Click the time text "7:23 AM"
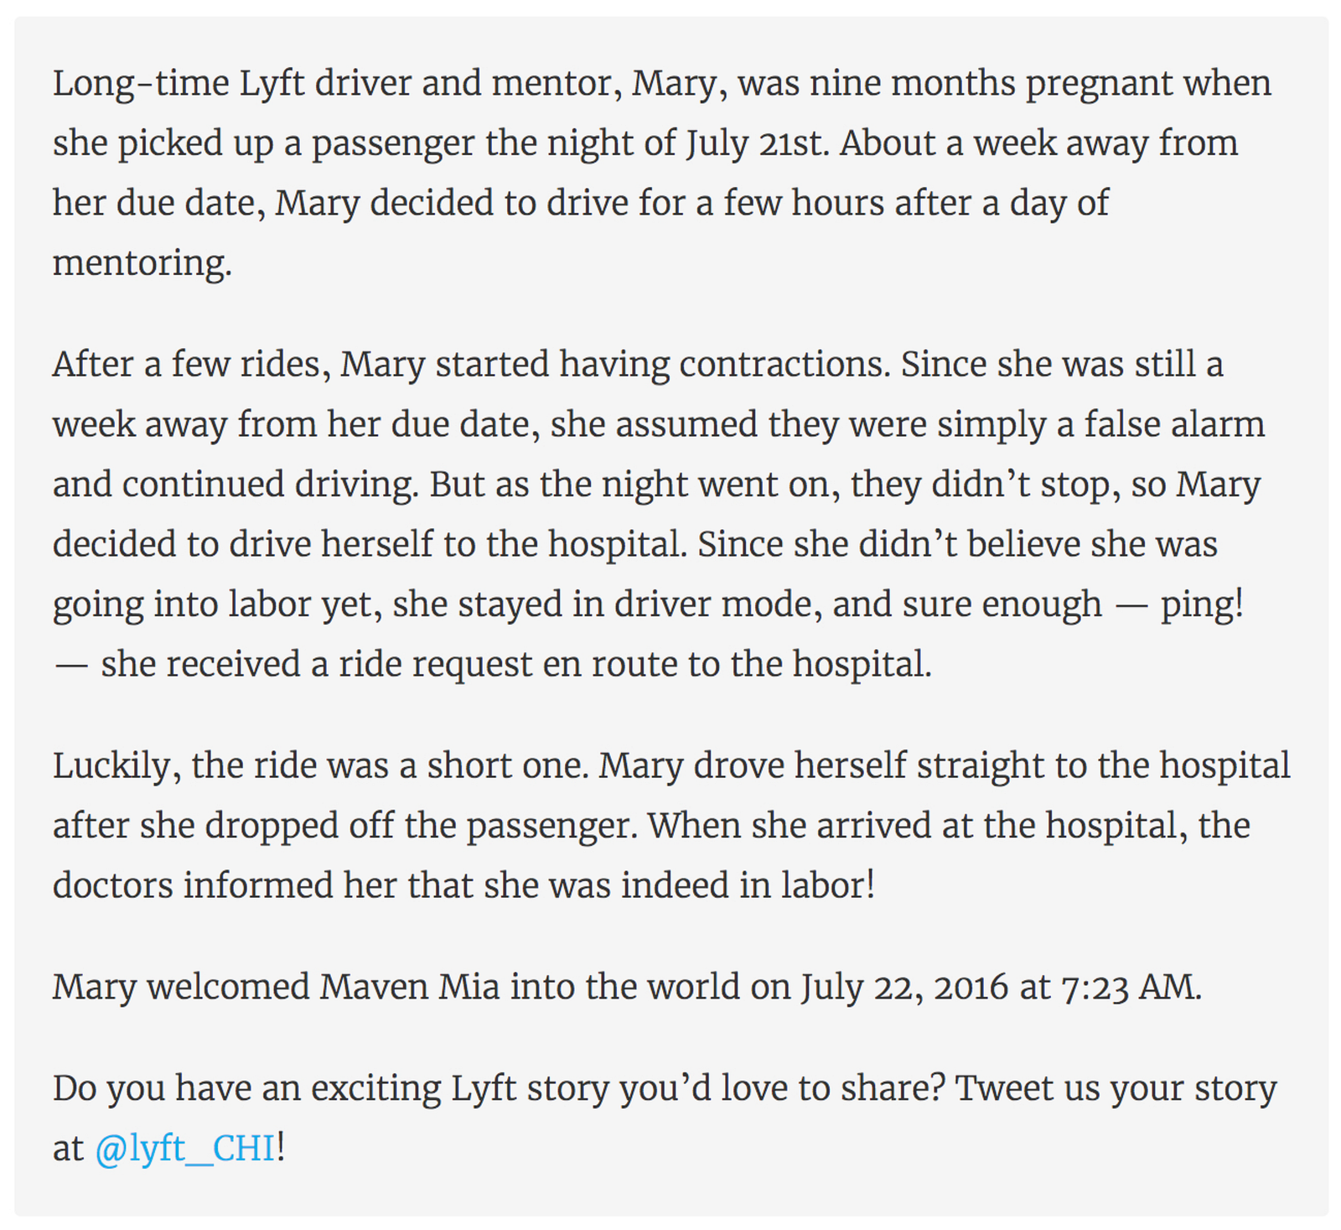Viewport: 1341px width, 1230px height. pos(1130,987)
